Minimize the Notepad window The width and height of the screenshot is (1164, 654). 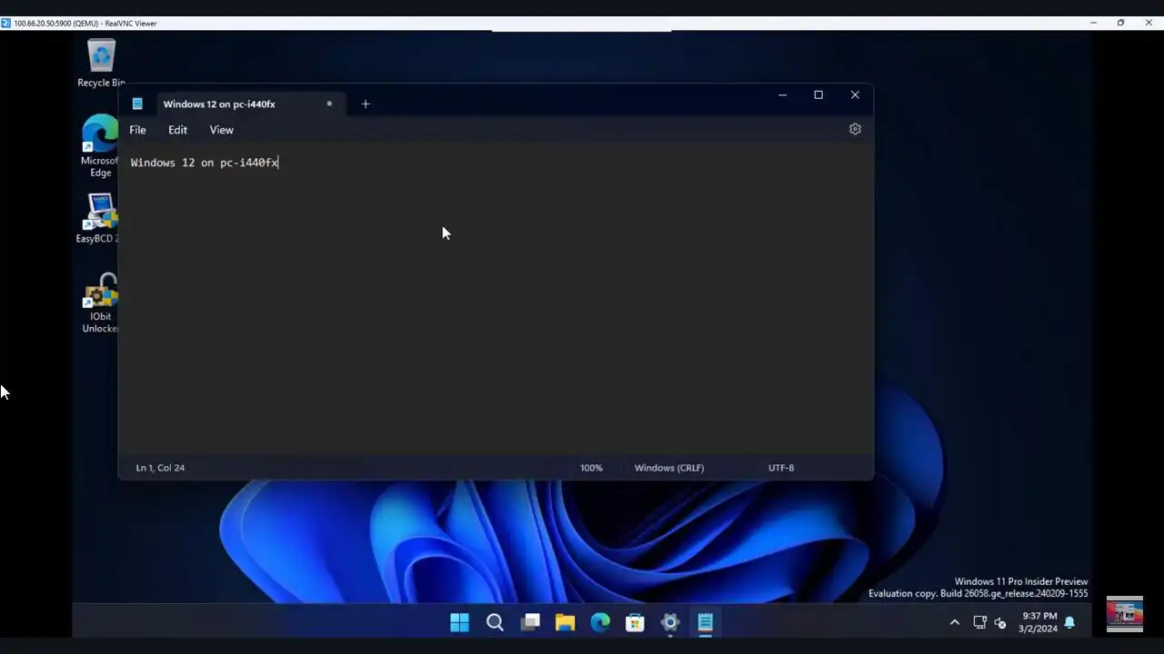(782, 94)
